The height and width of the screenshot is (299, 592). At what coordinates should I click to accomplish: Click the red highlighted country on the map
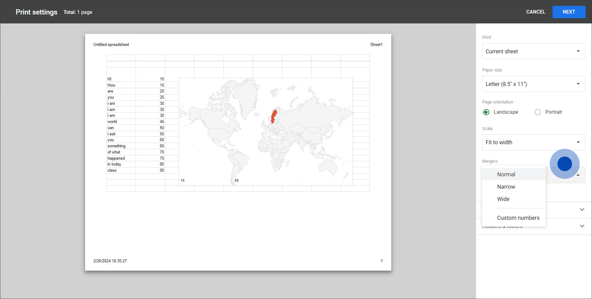(273, 117)
